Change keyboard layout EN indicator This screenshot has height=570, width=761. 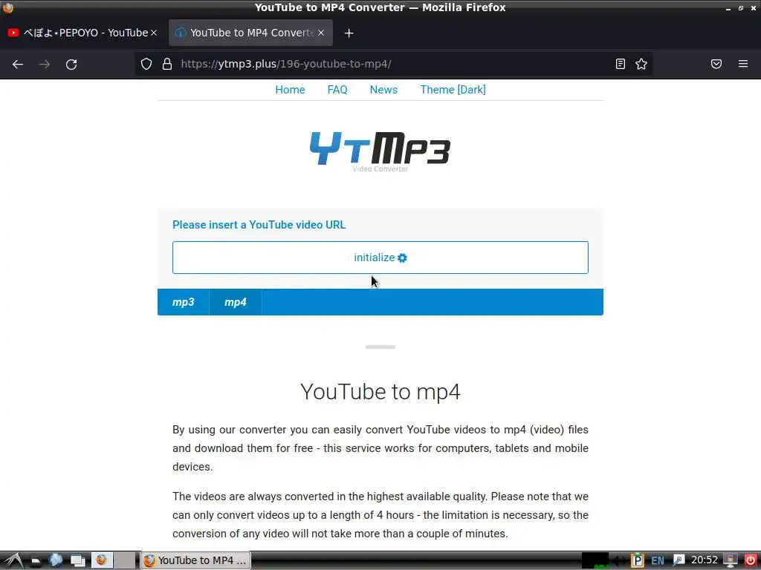[x=658, y=561]
